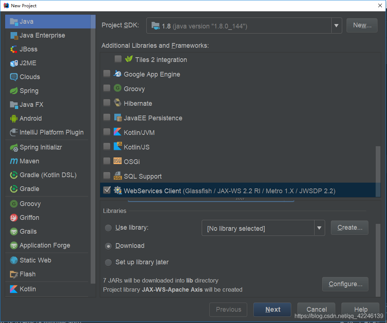This screenshot has height=323, width=387.
Task: Click the Clouds speech bubble icon
Action: (14, 77)
